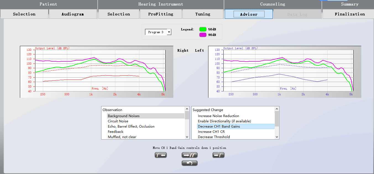Select Increase Noise Reduction suggestion
Image resolution: width=374 pixels, height=174 pixels.
218,116
